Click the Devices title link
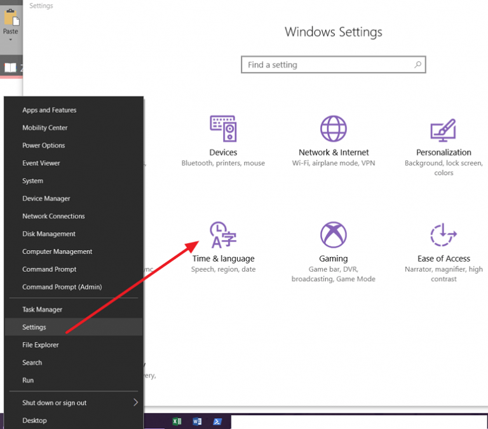Screen dimensions: 488x429 coord(223,153)
